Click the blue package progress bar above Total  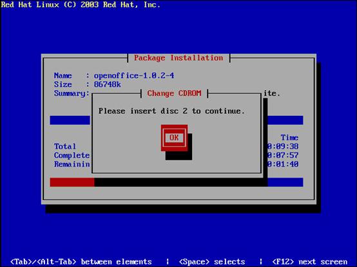70,120
